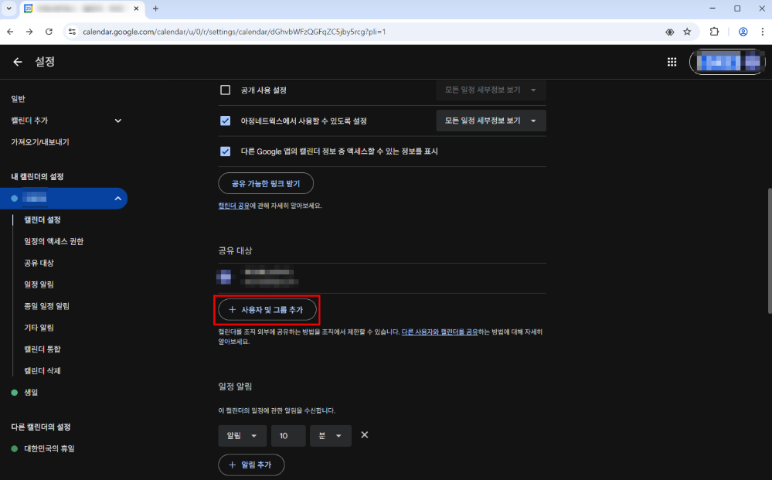Viewport: 772px width, 480px height.
Task: Expand the 캘린더 추가 section
Action: [x=117, y=121]
